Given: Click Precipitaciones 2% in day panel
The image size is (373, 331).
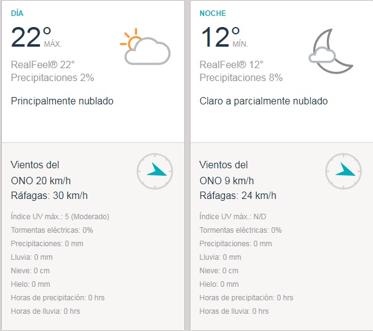Looking at the screenshot, I should [x=52, y=78].
